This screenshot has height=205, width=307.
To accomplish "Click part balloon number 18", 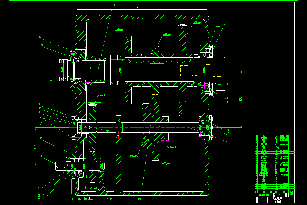I will [x=41, y=138].
